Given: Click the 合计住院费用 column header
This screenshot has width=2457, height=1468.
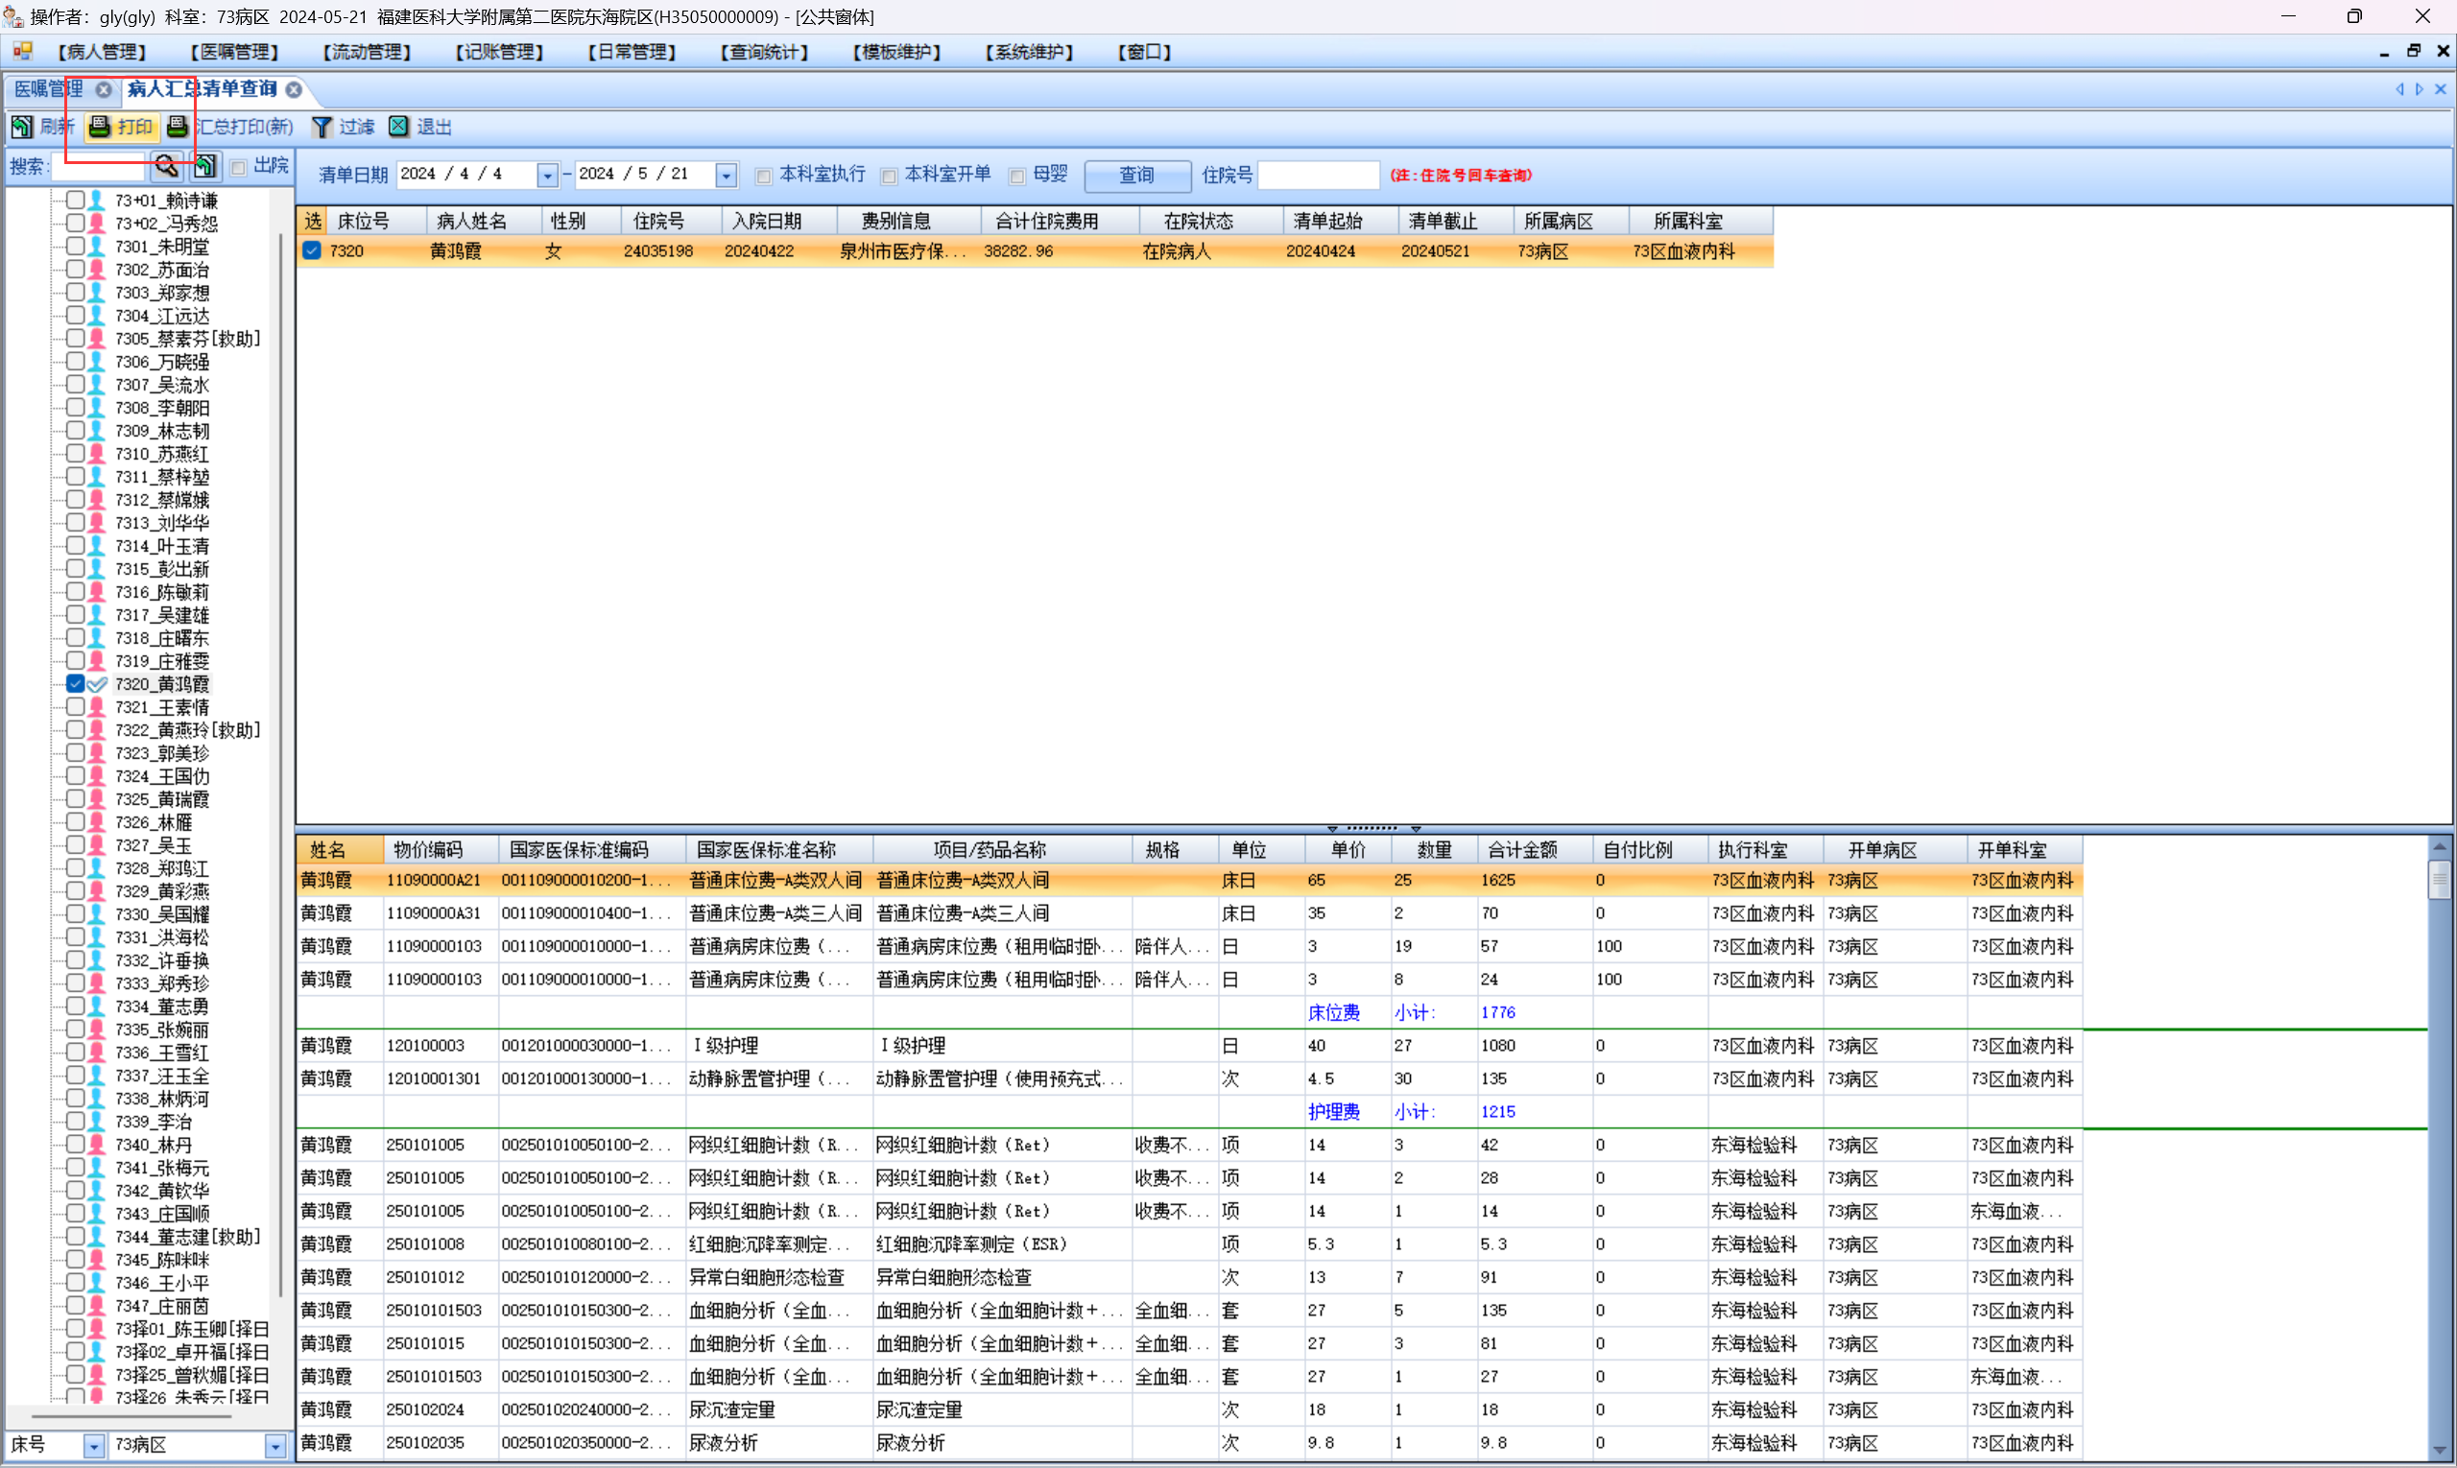Looking at the screenshot, I should [1046, 222].
